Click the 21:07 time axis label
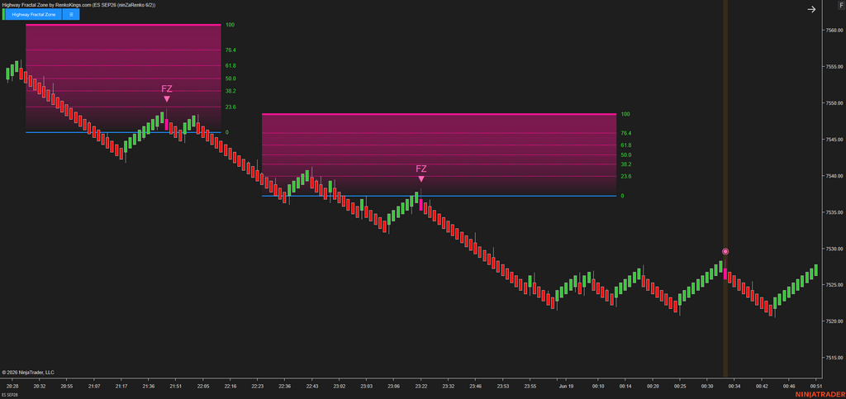846x399 pixels. (x=94, y=387)
